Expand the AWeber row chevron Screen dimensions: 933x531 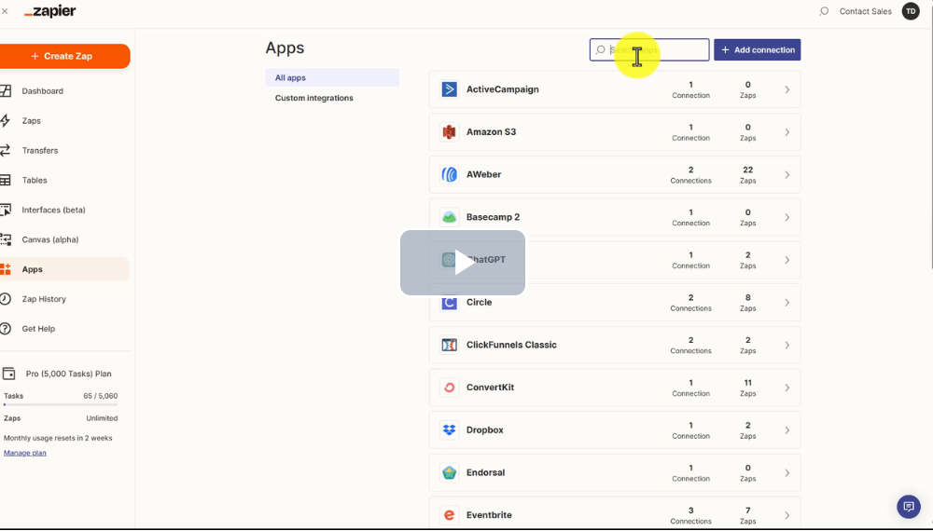[787, 174]
